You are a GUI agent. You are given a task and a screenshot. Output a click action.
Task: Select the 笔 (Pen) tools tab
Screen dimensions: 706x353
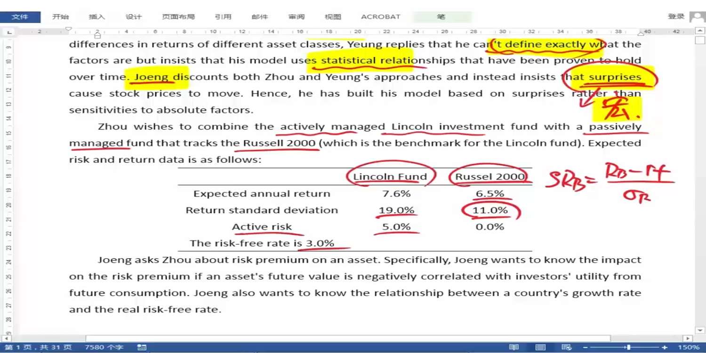coord(441,16)
